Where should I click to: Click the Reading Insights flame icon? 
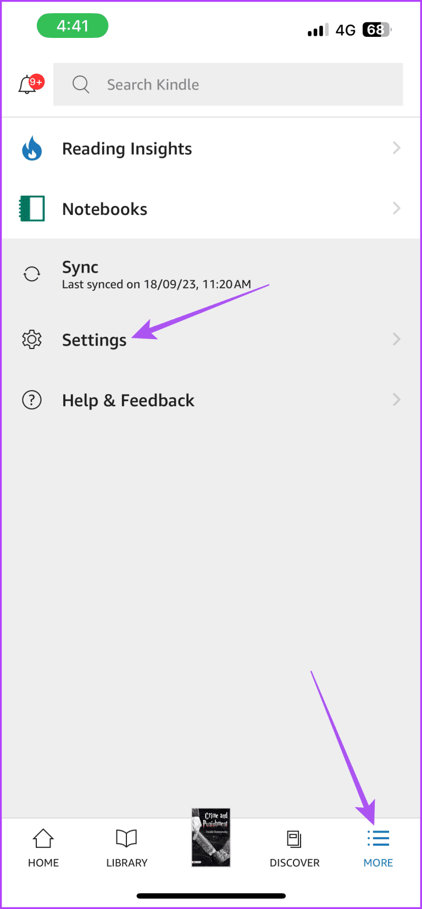pyautogui.click(x=31, y=148)
